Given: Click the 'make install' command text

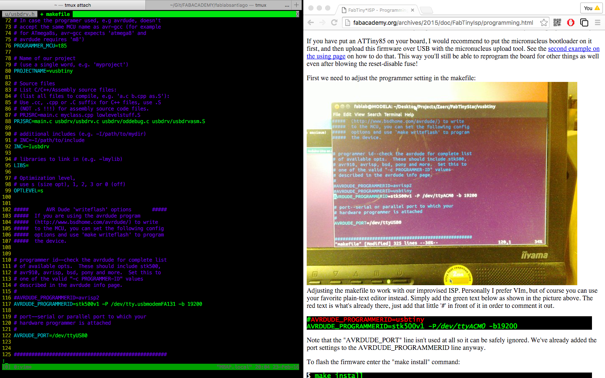Looking at the screenshot, I should pos(339,375).
